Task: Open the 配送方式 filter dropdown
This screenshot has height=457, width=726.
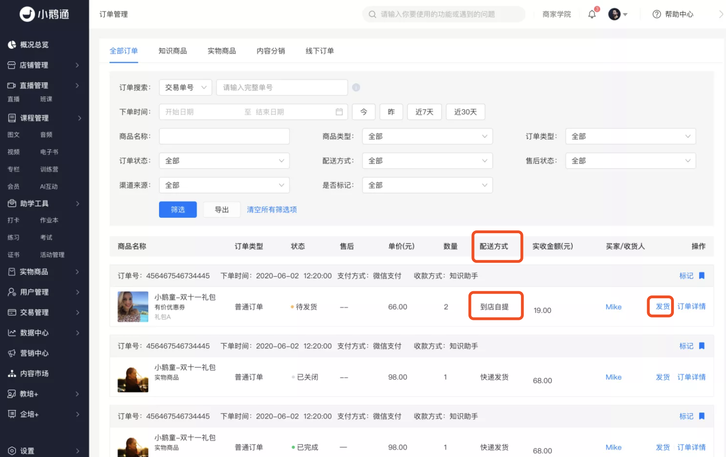Action: pyautogui.click(x=428, y=161)
